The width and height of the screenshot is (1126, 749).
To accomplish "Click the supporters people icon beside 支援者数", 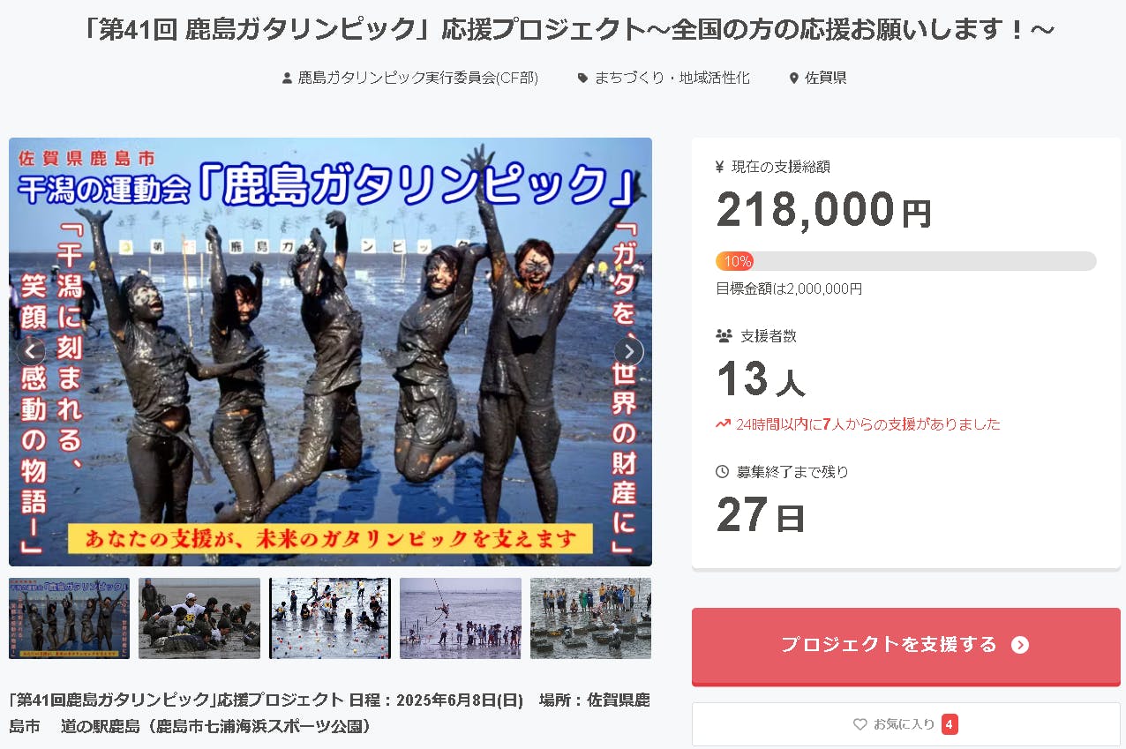I will (x=724, y=335).
